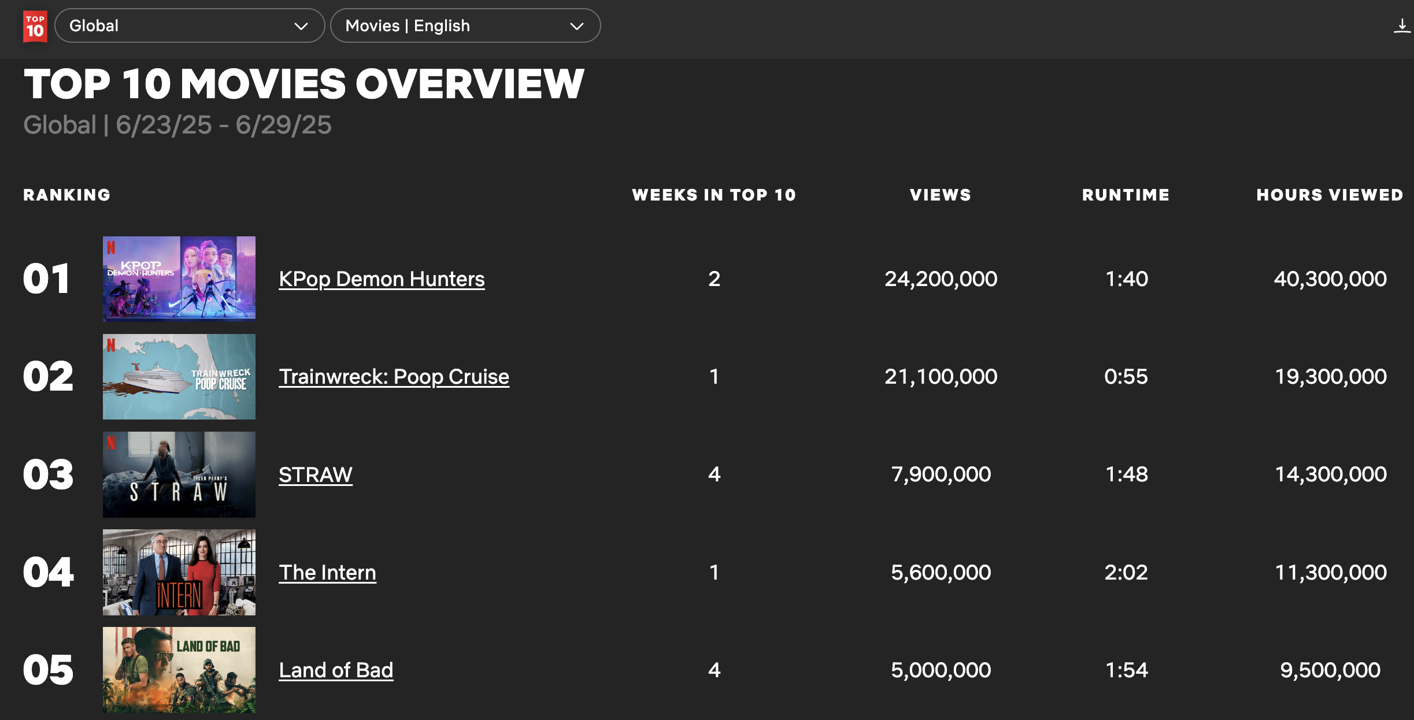Click The Intern poster thumbnail

coord(179,572)
